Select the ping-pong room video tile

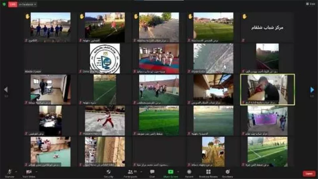(x=51, y=89)
